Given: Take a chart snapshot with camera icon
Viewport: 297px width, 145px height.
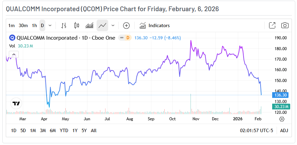Looking at the screenshot, I should 285,25.
